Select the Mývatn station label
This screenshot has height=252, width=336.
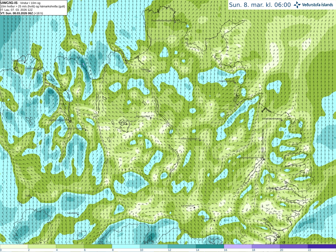tap(122, 122)
